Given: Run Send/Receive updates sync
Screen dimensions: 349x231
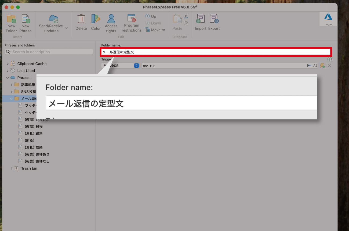Looking at the screenshot, I should [x=51, y=23].
